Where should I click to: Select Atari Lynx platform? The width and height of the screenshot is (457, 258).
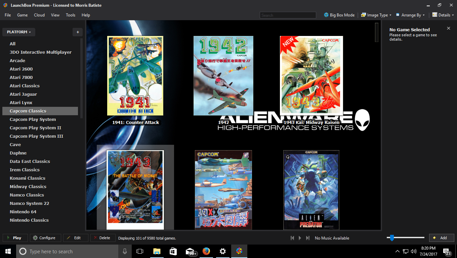(x=40, y=102)
